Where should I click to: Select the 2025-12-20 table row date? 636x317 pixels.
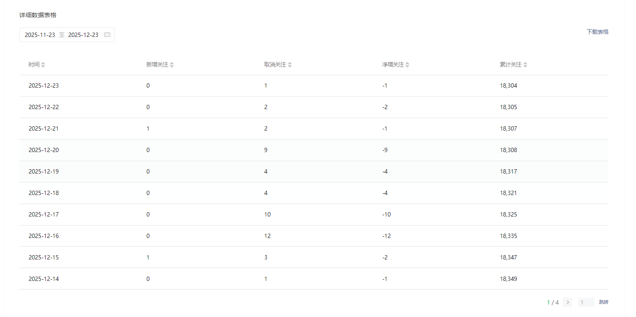coord(43,150)
